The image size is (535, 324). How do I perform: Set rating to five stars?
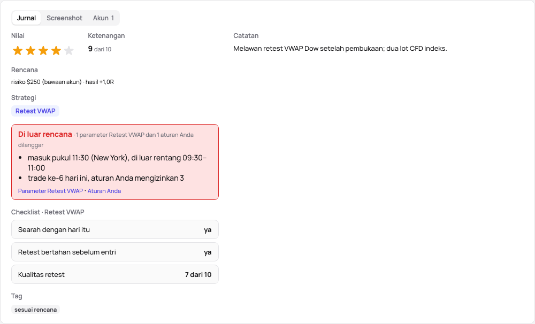[x=69, y=51]
